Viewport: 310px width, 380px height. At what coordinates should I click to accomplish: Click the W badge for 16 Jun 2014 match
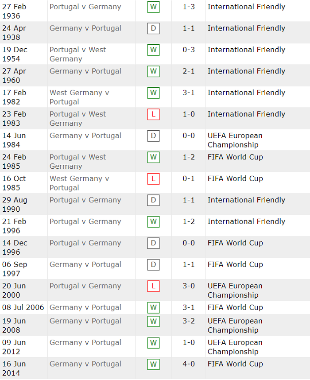pos(153,364)
